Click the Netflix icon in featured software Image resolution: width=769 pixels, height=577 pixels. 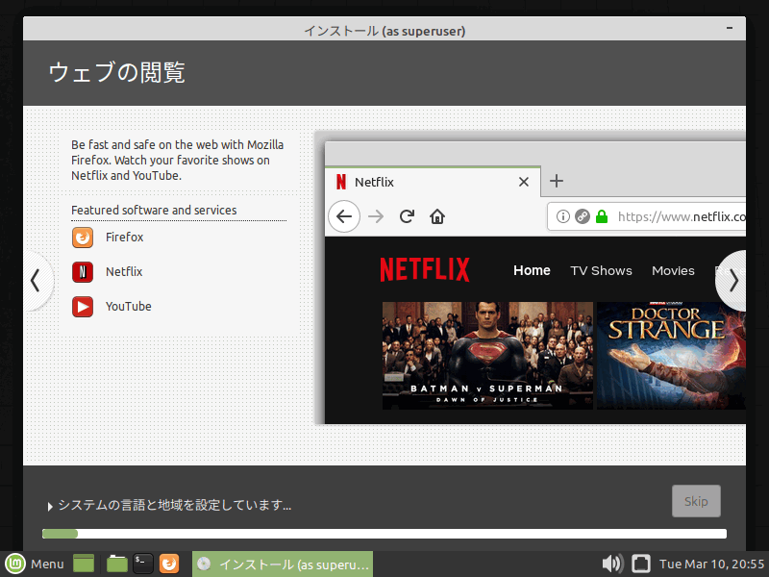pos(83,272)
